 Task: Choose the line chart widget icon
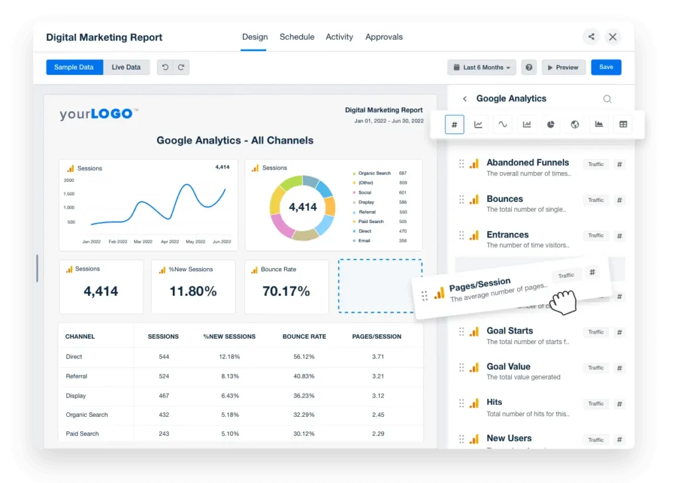pos(478,124)
